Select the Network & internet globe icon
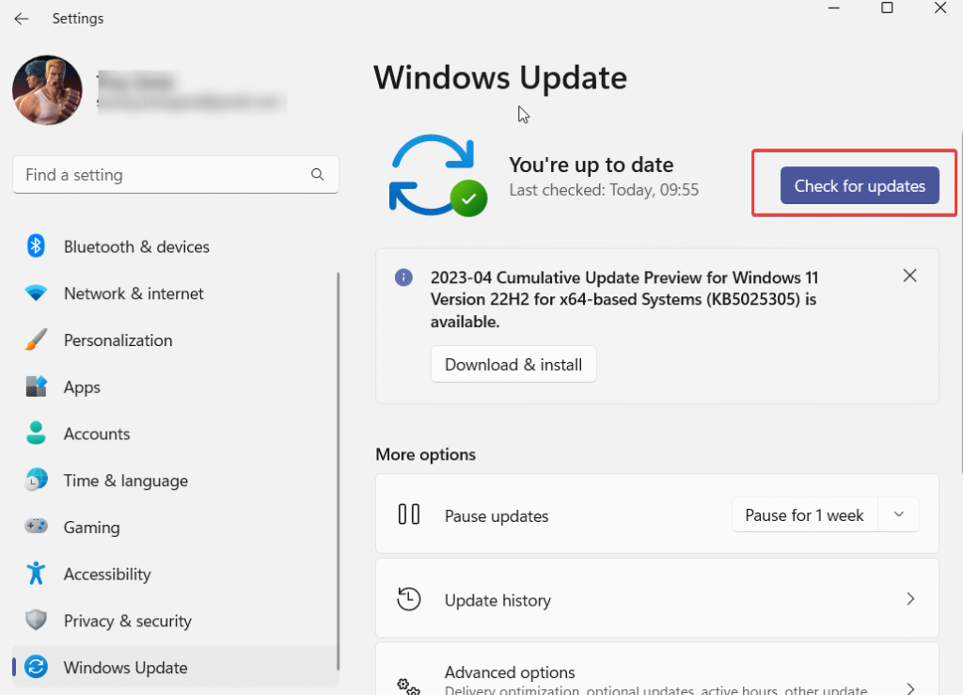 point(35,293)
